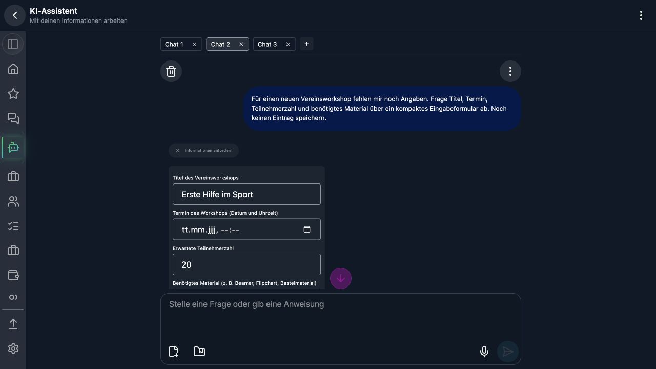Open the checklist tasks sidebar icon
The width and height of the screenshot is (656, 369).
click(x=13, y=226)
